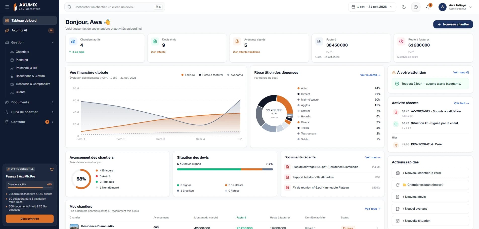
Task: Expand the Contrôle section chevron
Action: 53,122
